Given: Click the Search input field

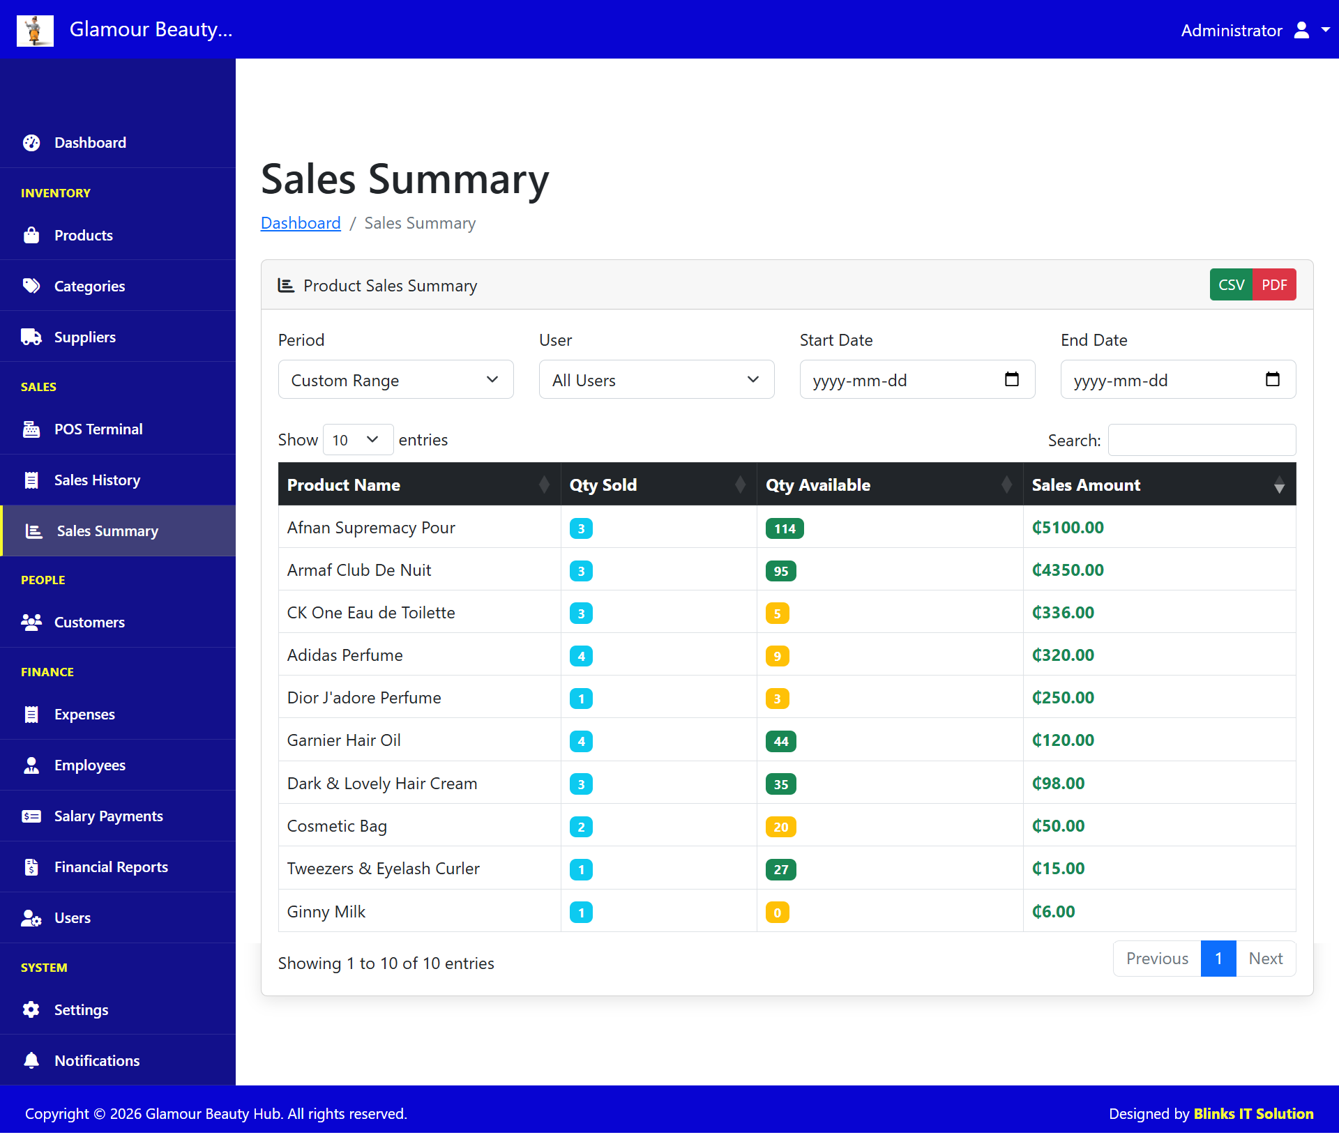Looking at the screenshot, I should (1202, 441).
